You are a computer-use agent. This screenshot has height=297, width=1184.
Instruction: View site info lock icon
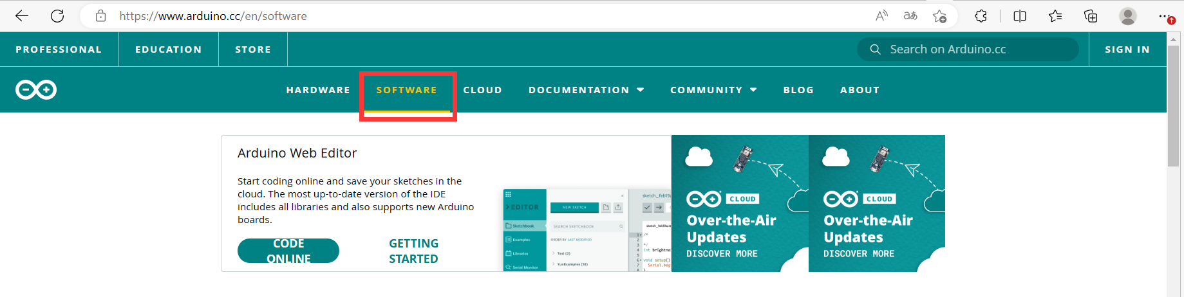(100, 16)
